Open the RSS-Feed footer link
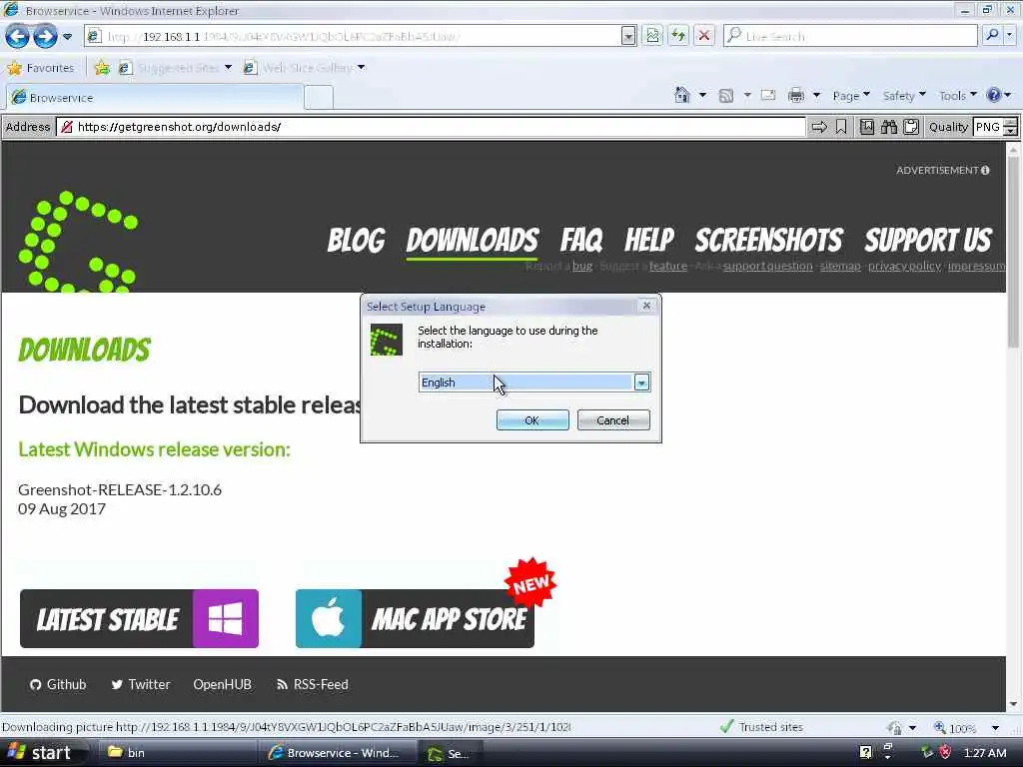The width and height of the screenshot is (1023, 767). 313,685
